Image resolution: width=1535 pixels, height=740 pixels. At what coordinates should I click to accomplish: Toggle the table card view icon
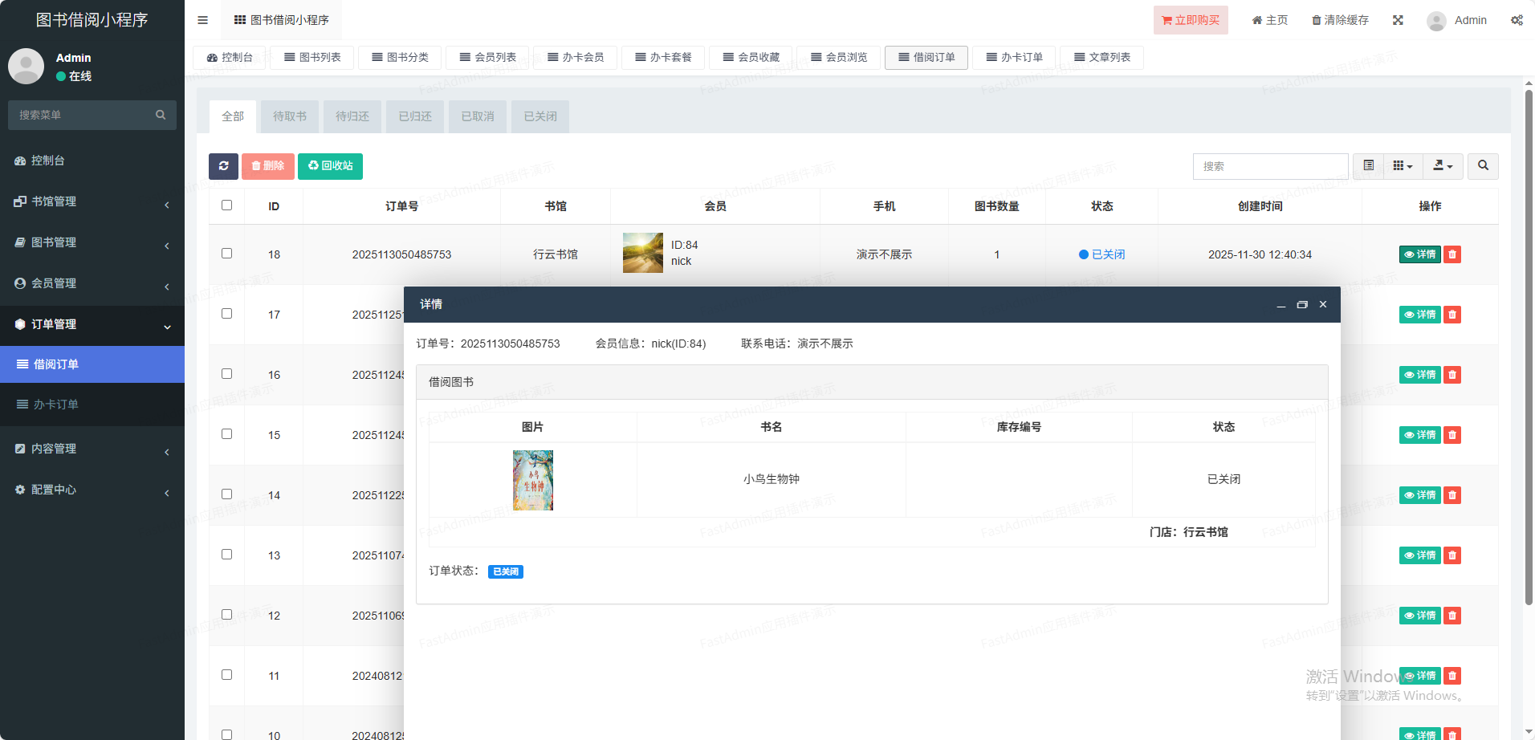(1368, 166)
